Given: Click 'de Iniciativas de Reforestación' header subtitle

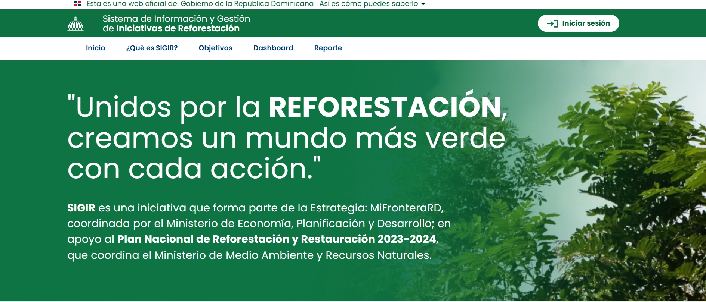Looking at the screenshot, I should click(x=171, y=29).
